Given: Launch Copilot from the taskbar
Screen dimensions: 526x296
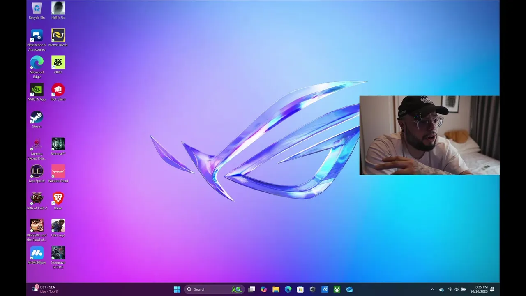Looking at the screenshot, I should pos(264,289).
